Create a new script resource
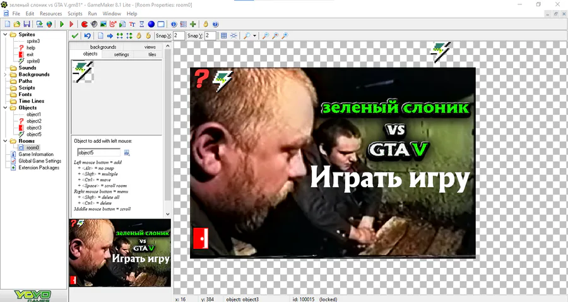568x302 pixels. (122, 24)
